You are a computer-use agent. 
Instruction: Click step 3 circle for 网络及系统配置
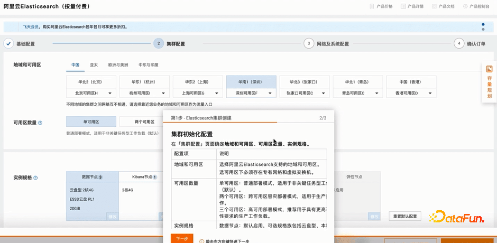coord(308,43)
